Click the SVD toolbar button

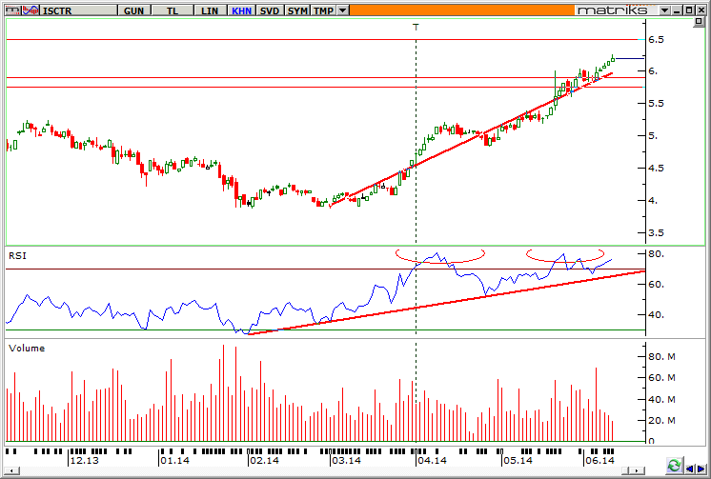[x=270, y=10]
